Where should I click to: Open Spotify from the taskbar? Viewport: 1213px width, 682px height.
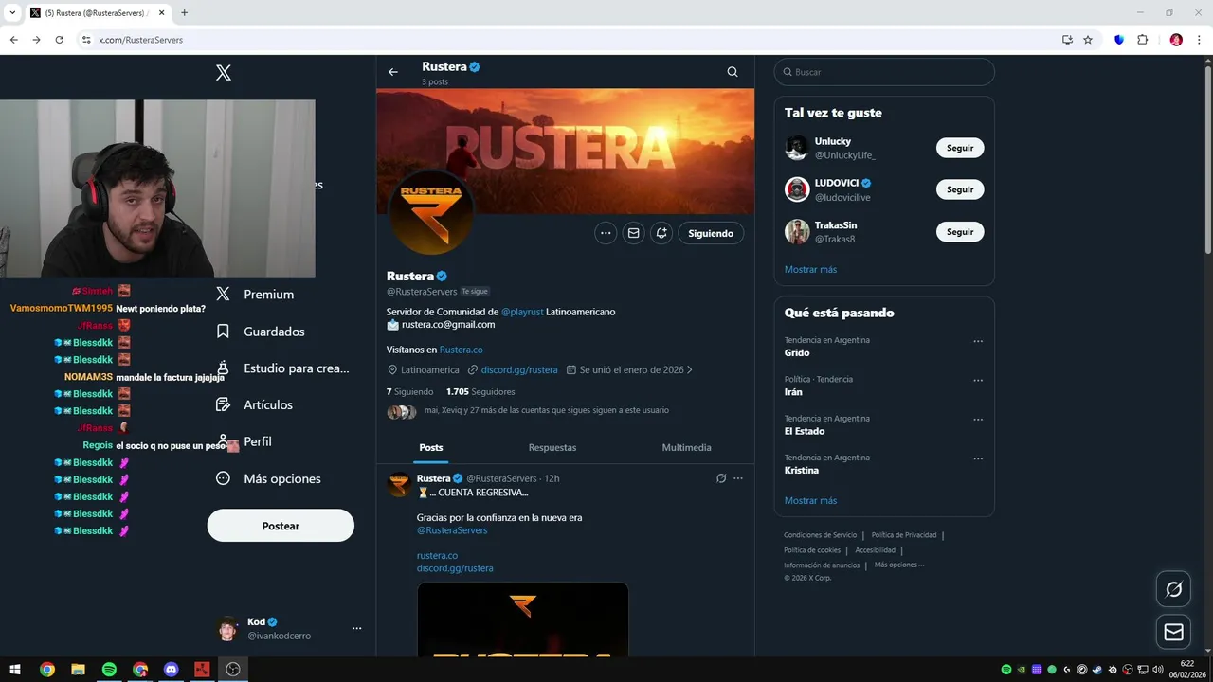tap(109, 670)
